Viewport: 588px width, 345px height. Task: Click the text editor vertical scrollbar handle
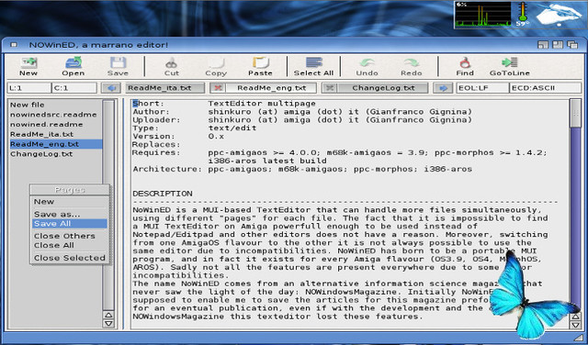[x=576, y=114]
